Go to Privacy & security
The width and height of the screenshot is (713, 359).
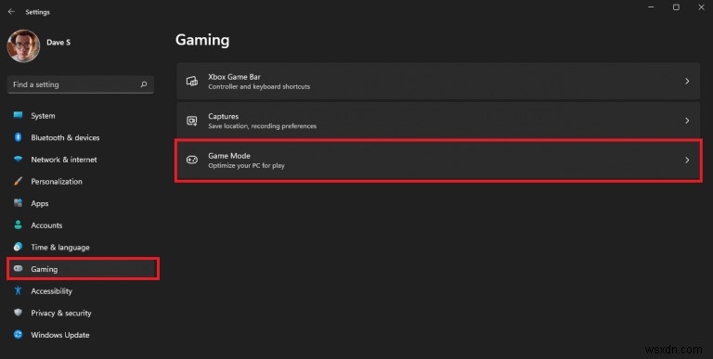[61, 313]
